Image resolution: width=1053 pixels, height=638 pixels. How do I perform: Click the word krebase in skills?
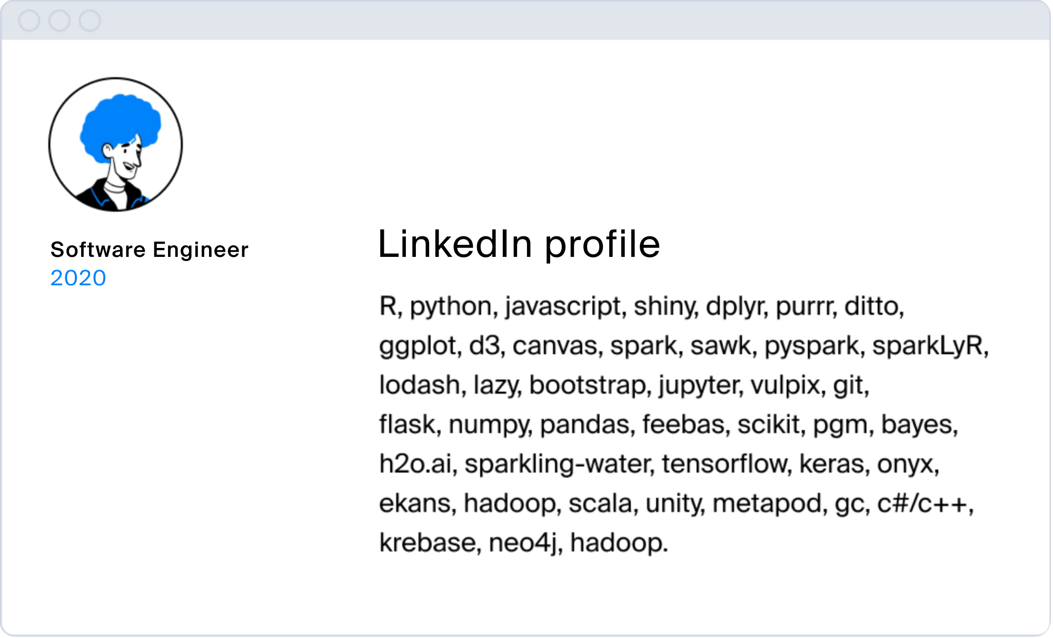coord(427,543)
